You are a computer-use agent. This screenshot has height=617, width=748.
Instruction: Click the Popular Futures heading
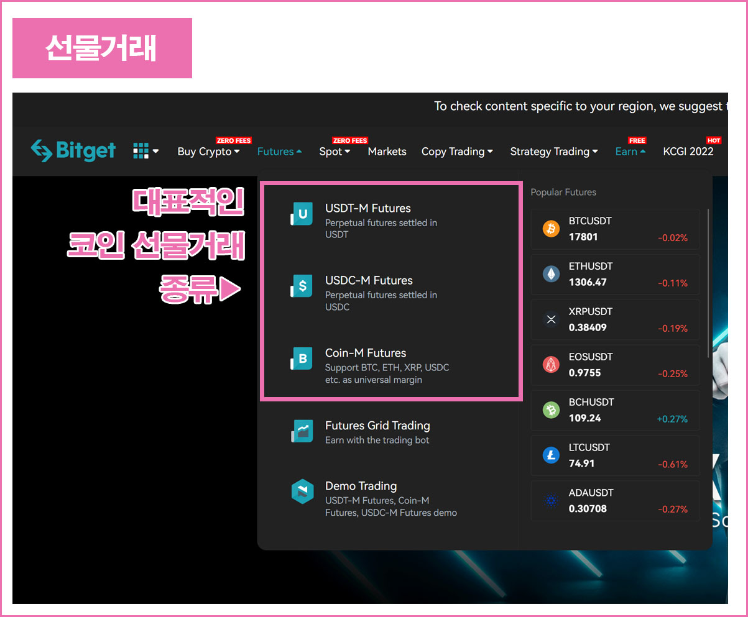(563, 193)
